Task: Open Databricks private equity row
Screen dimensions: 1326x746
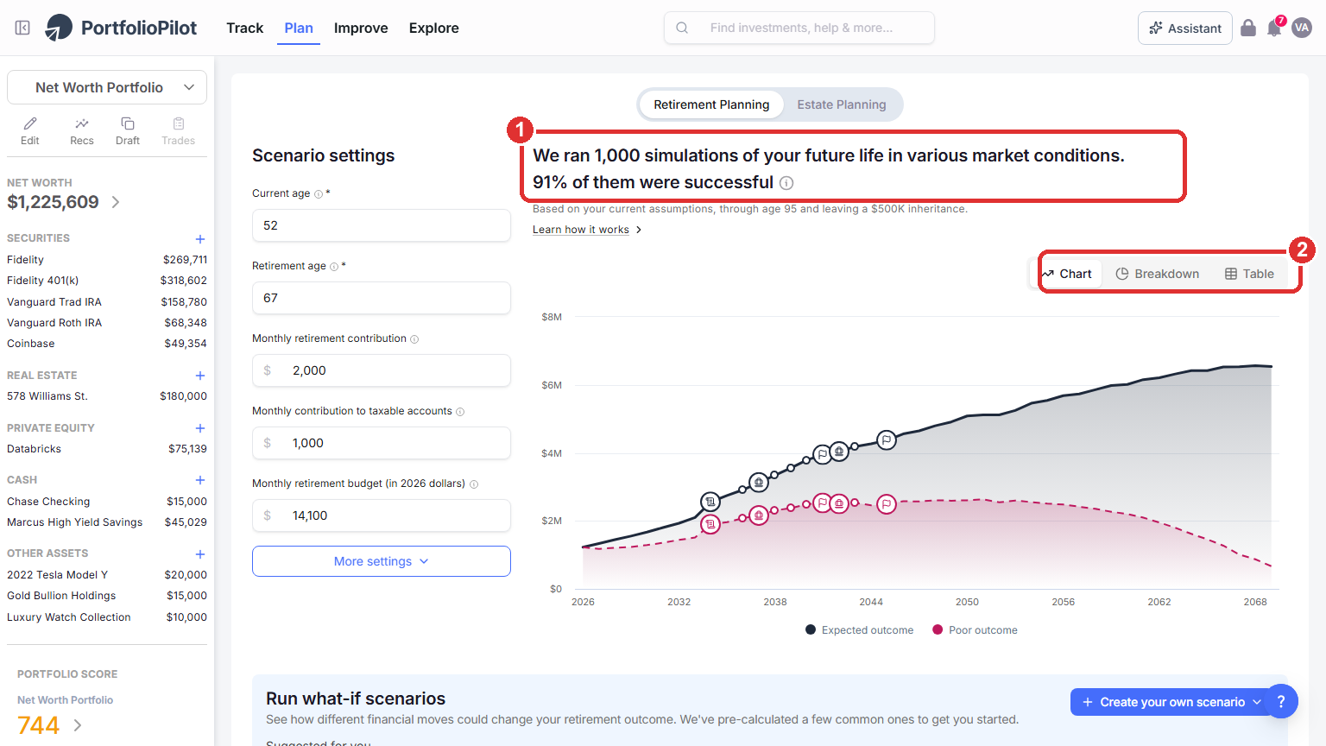Action: click(x=107, y=449)
